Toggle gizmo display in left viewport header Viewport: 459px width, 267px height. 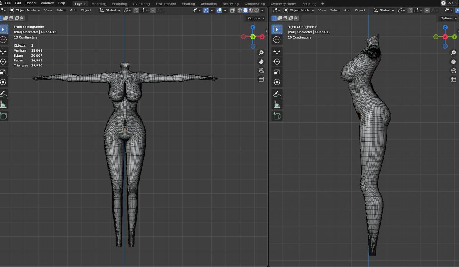(x=207, y=10)
